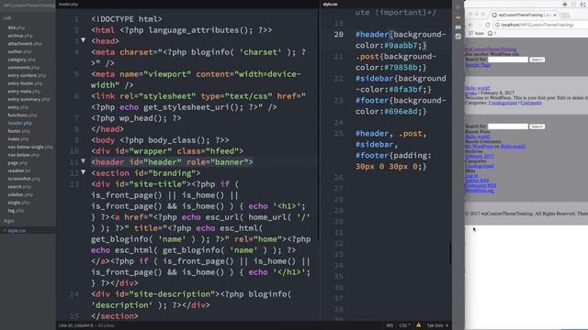The height and width of the screenshot is (330, 588).
Task: Click the warning triangle in the status bar
Action: point(419,325)
